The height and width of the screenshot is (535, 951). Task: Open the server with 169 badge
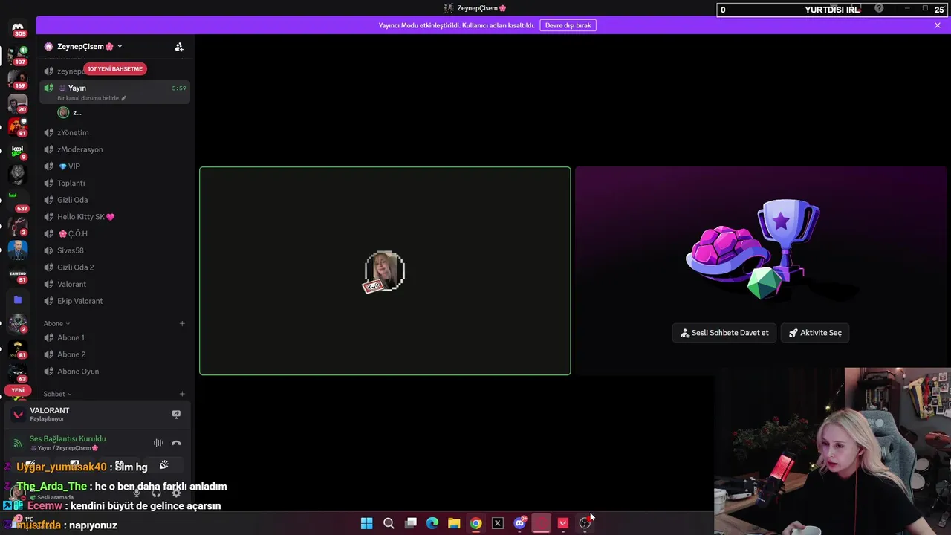click(18, 78)
